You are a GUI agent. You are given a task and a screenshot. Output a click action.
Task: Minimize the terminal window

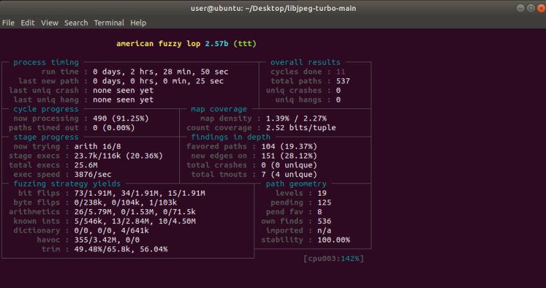pos(520,8)
